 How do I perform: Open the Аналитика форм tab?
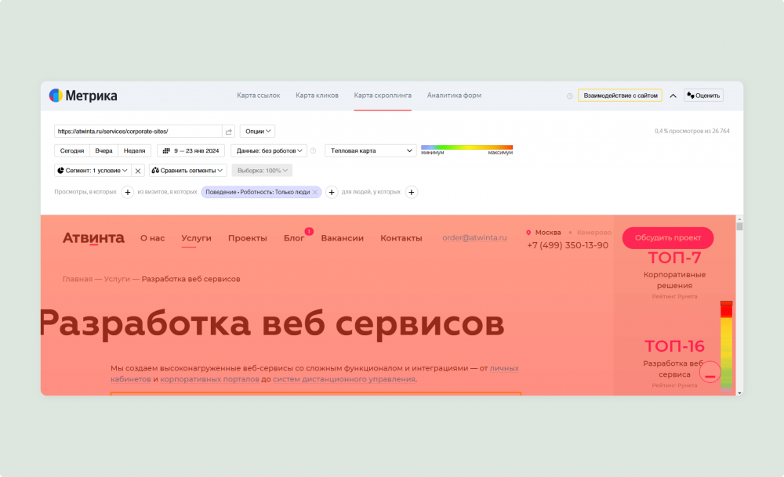[454, 96]
